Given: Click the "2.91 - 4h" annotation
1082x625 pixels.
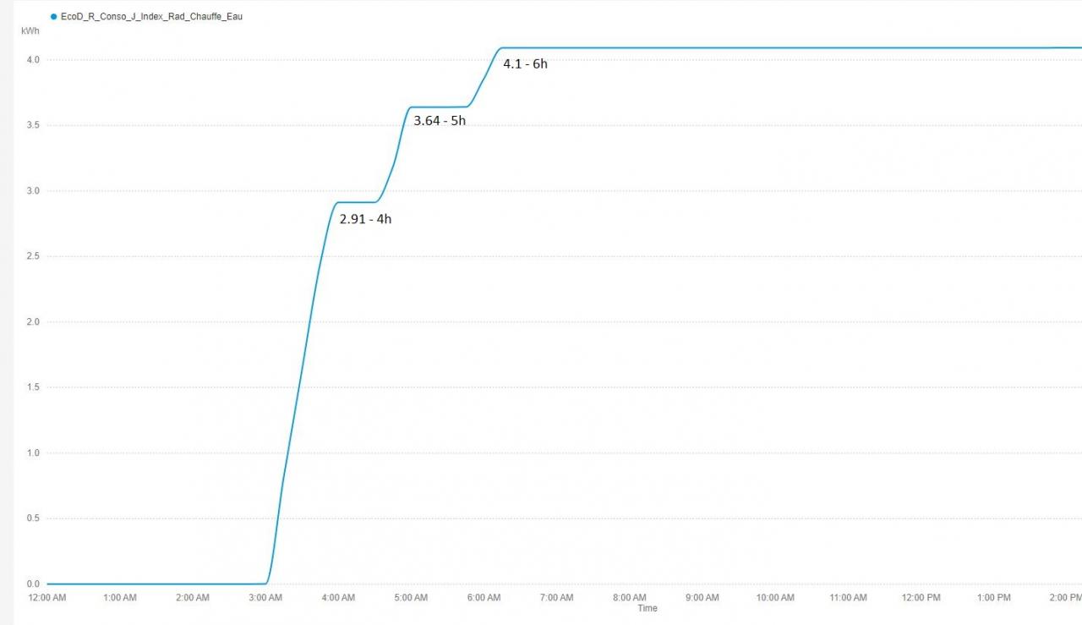Looking at the screenshot, I should (x=365, y=219).
